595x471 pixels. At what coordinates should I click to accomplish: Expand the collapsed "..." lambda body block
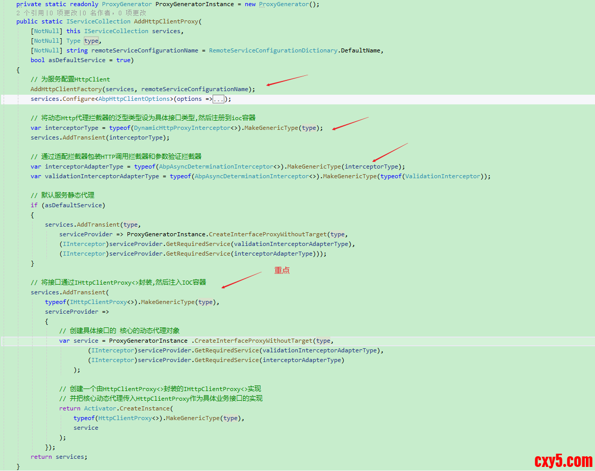click(x=218, y=99)
